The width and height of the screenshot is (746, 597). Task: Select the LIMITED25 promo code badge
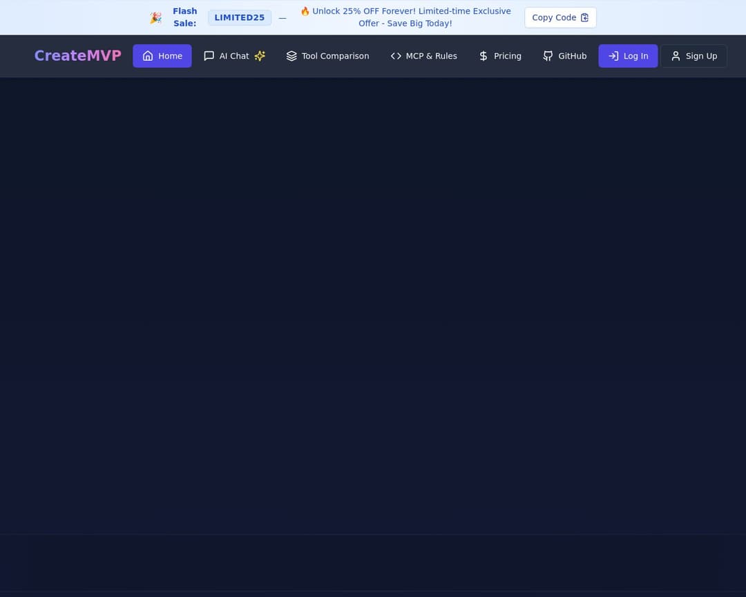coord(239,18)
